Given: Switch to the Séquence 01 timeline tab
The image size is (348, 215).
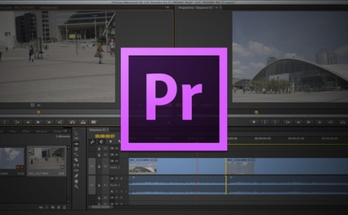Looking at the screenshot, I should click(97, 130).
